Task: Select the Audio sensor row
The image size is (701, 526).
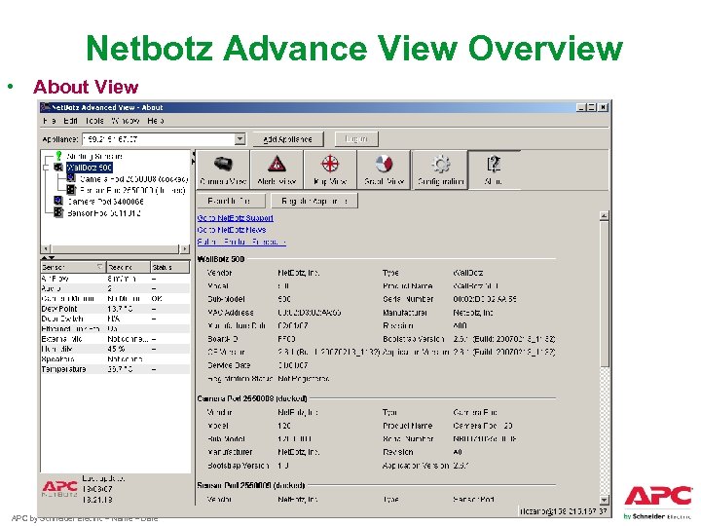Action: click(115, 288)
